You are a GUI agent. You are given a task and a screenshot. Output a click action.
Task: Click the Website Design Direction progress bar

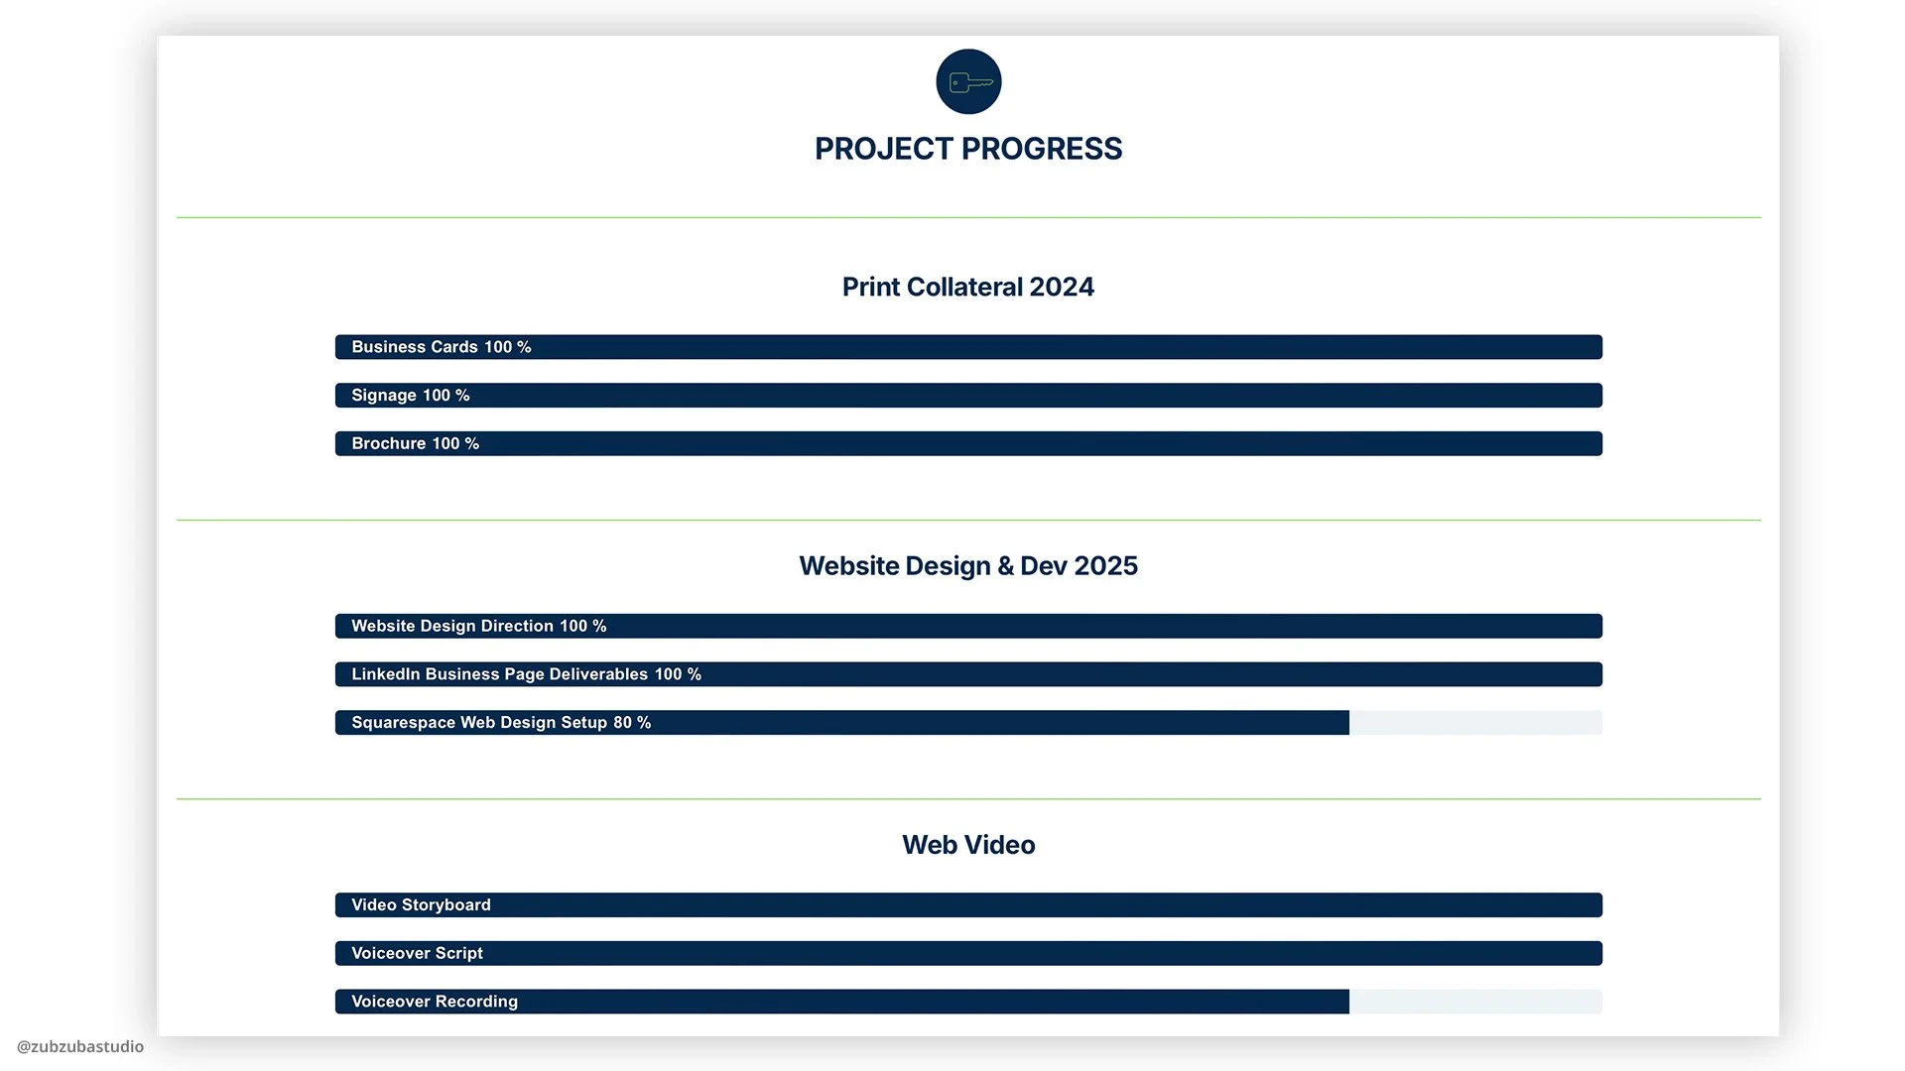pyautogui.click(x=968, y=626)
